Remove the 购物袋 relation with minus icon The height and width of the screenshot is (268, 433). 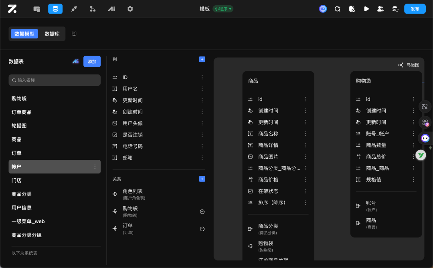tap(202, 212)
